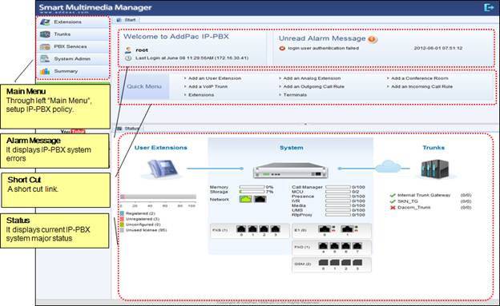Select the Status tab

coord(128,129)
